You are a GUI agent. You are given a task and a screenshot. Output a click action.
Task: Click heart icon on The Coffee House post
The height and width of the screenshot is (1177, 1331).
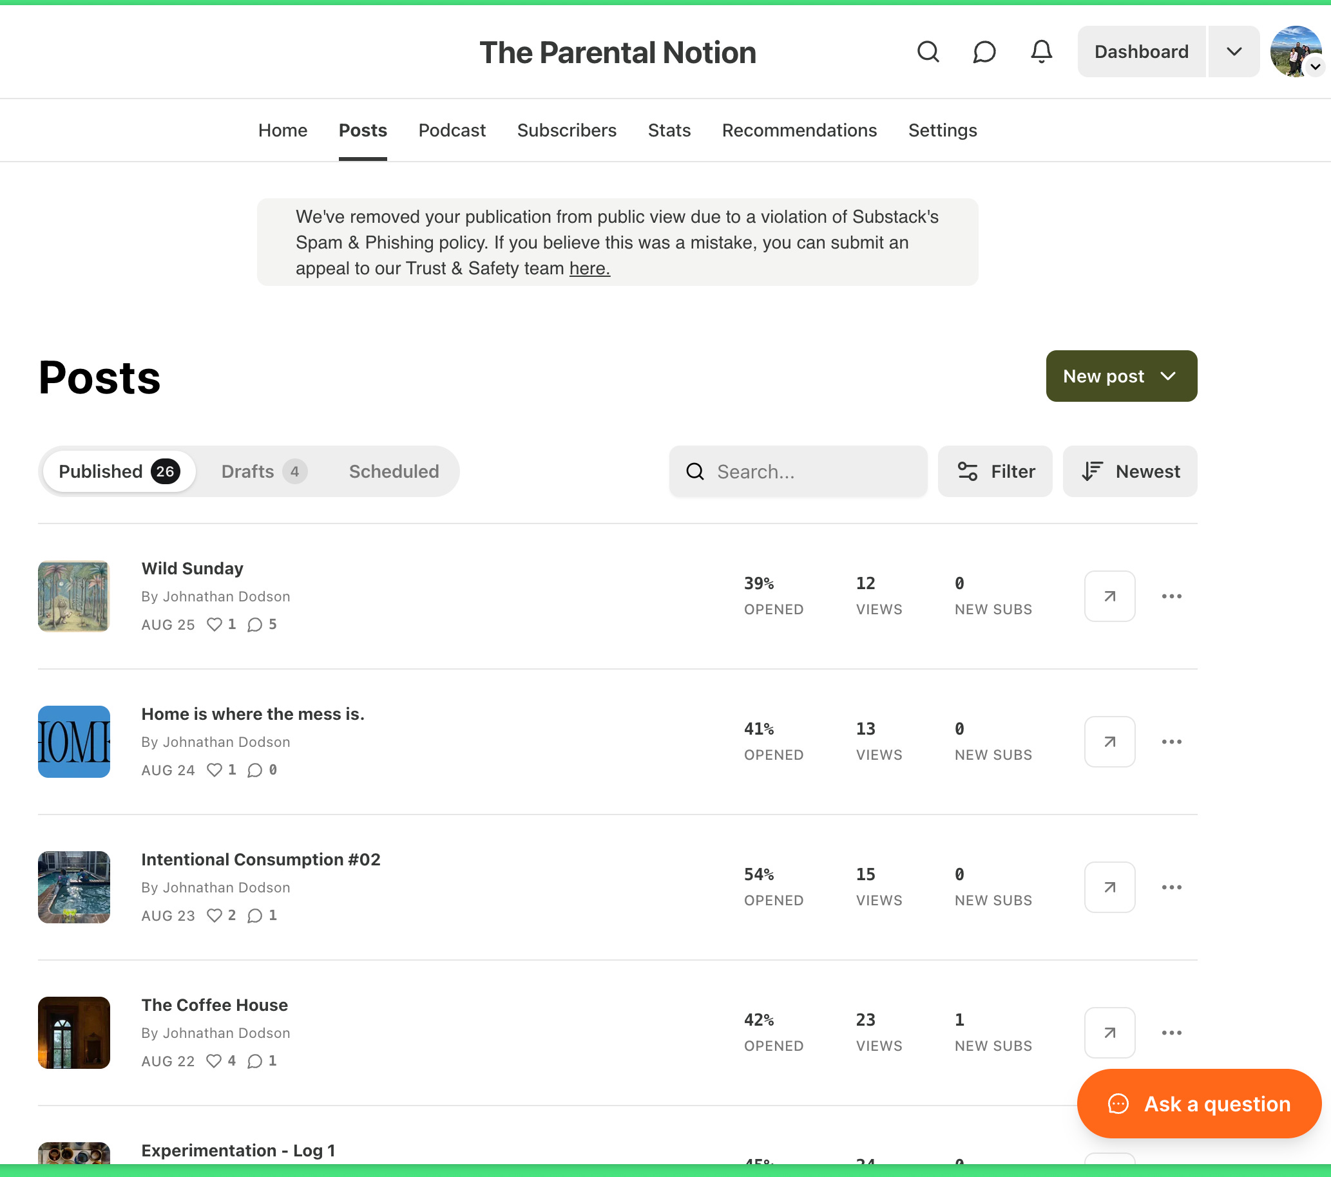[x=215, y=1060]
